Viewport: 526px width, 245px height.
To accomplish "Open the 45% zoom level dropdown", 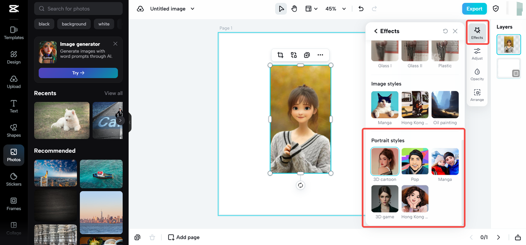I will tap(336, 9).
